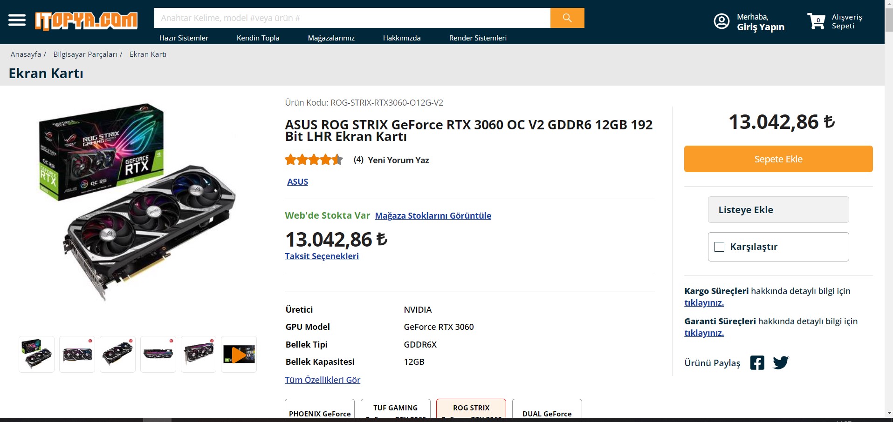Select the fifth product thumbnail
Screen dimensions: 893x422
coord(199,354)
